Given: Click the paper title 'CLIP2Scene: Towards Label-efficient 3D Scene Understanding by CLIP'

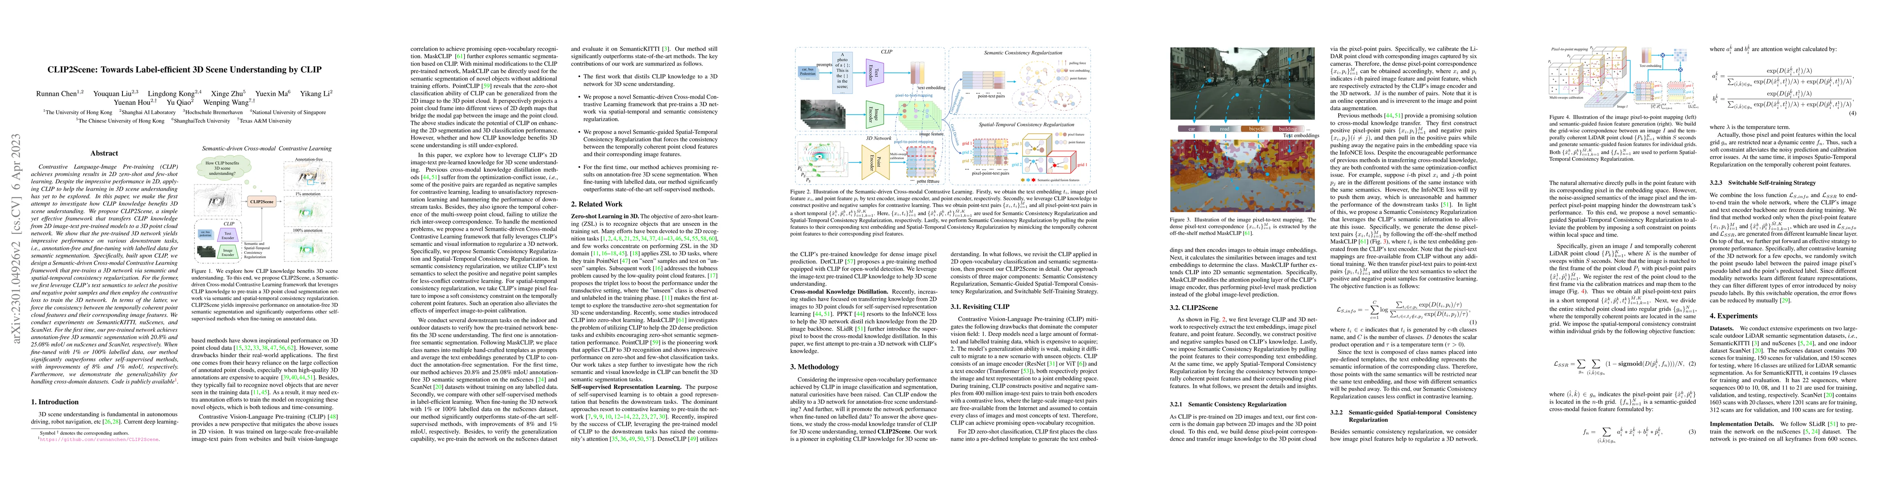Looking at the screenshot, I should [x=185, y=70].
